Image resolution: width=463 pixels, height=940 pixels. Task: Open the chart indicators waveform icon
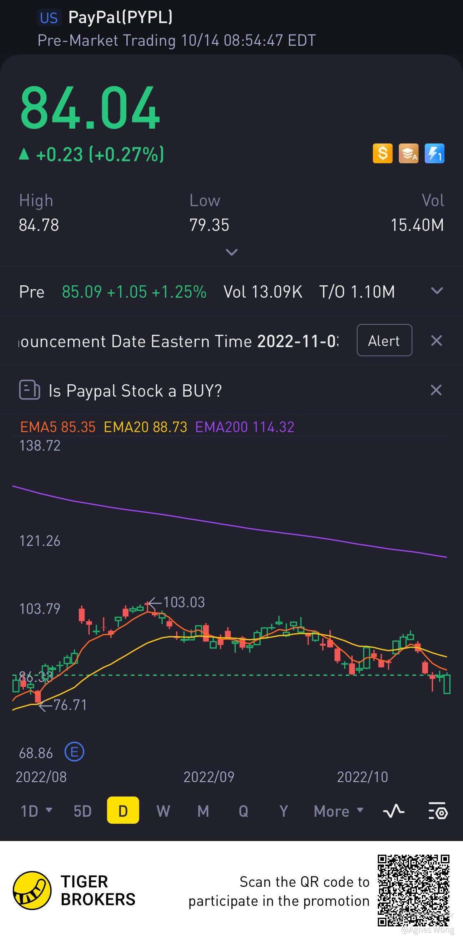click(x=394, y=811)
